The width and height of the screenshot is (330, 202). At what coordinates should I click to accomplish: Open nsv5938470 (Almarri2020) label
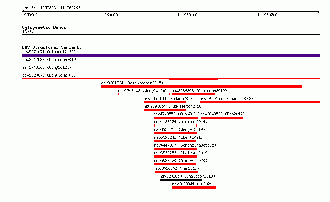tap(181, 161)
